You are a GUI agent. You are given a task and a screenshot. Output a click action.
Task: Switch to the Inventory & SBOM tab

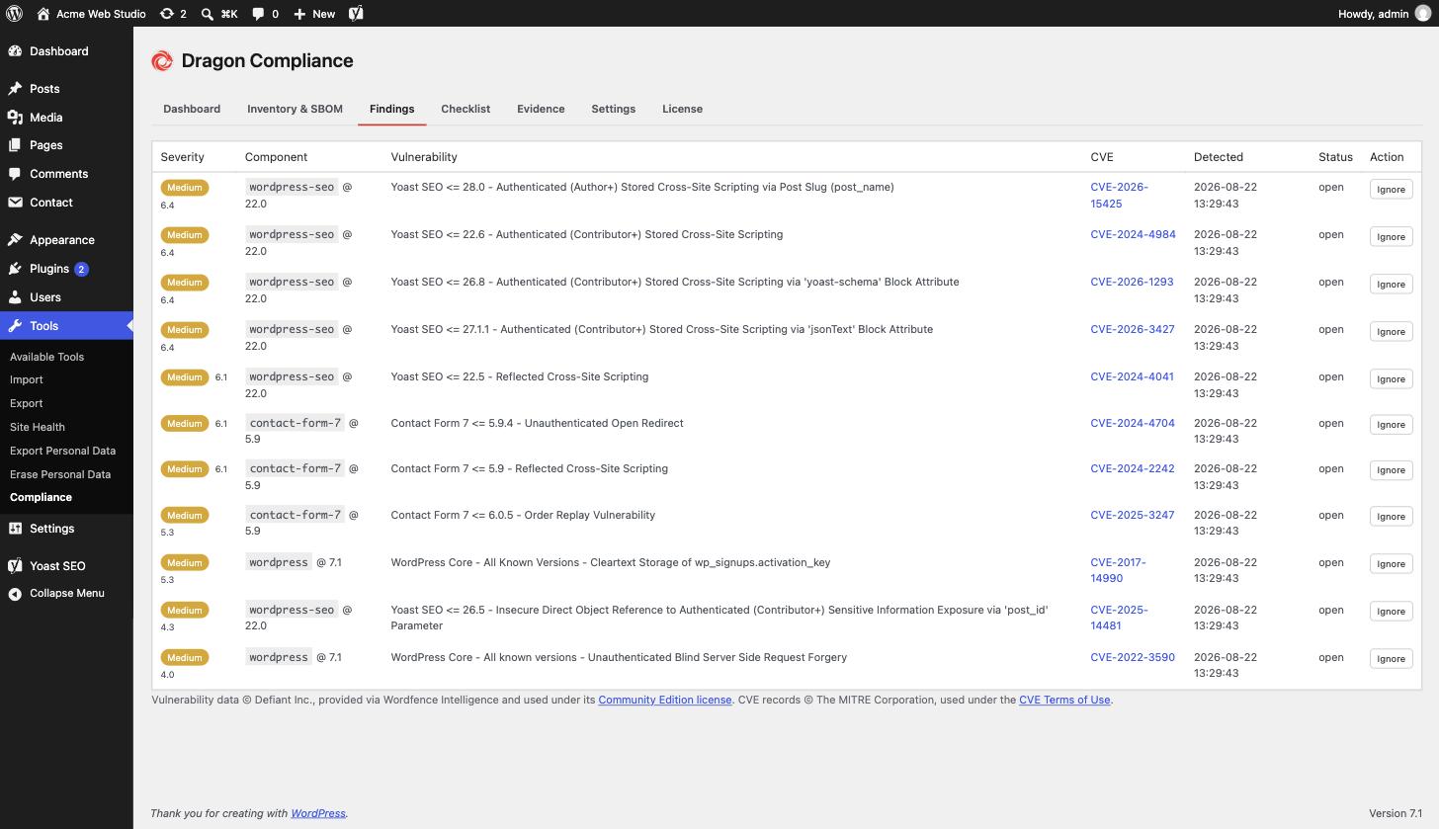point(295,109)
